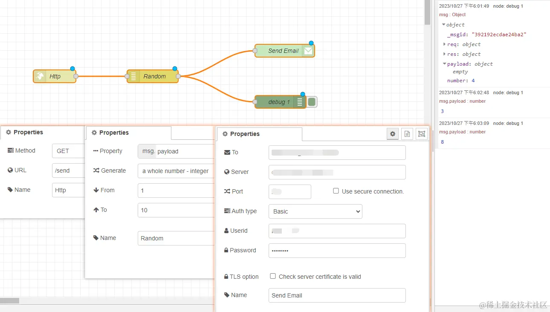Click the down arrow icon beside the From label
This screenshot has height=312, width=550.
click(x=96, y=190)
